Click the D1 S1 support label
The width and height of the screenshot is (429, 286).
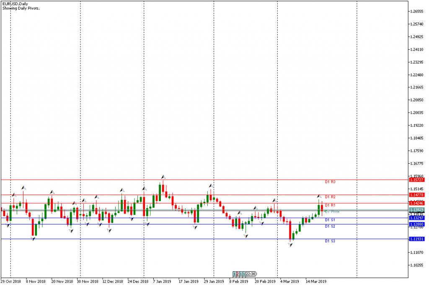click(330, 220)
